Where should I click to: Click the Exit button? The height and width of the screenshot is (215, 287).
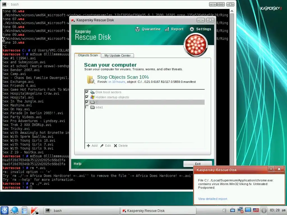pos(198,164)
